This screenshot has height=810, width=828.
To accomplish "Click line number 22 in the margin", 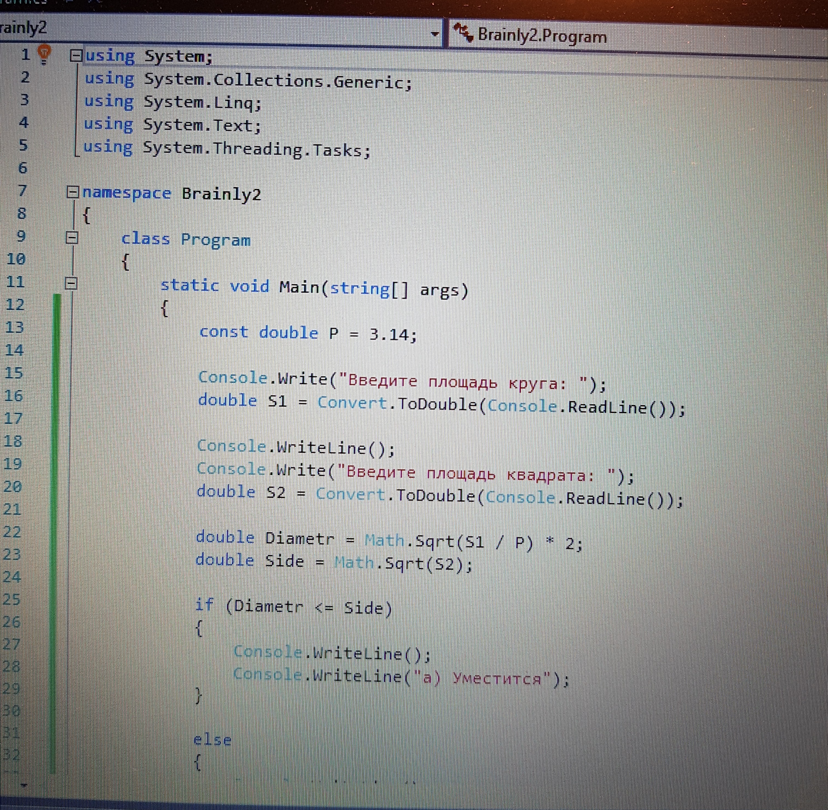I will [12, 532].
